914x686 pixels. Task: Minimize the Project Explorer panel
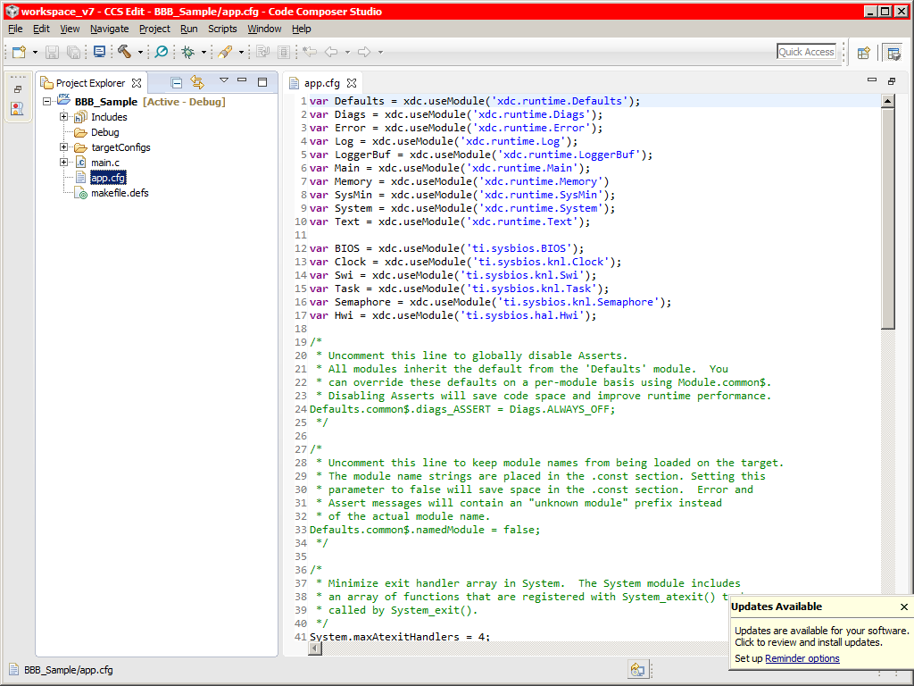(x=242, y=79)
